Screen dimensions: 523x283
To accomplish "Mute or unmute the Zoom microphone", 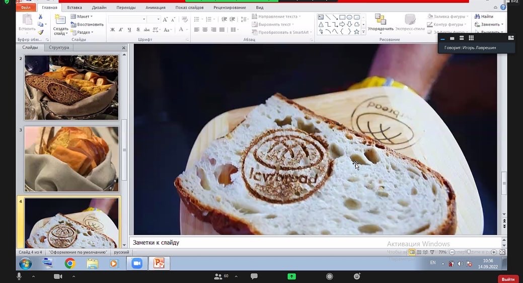I will [x=19, y=276].
